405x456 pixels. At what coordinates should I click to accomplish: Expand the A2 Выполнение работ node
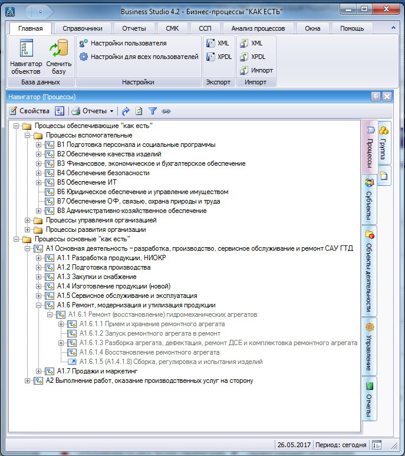click(27, 380)
